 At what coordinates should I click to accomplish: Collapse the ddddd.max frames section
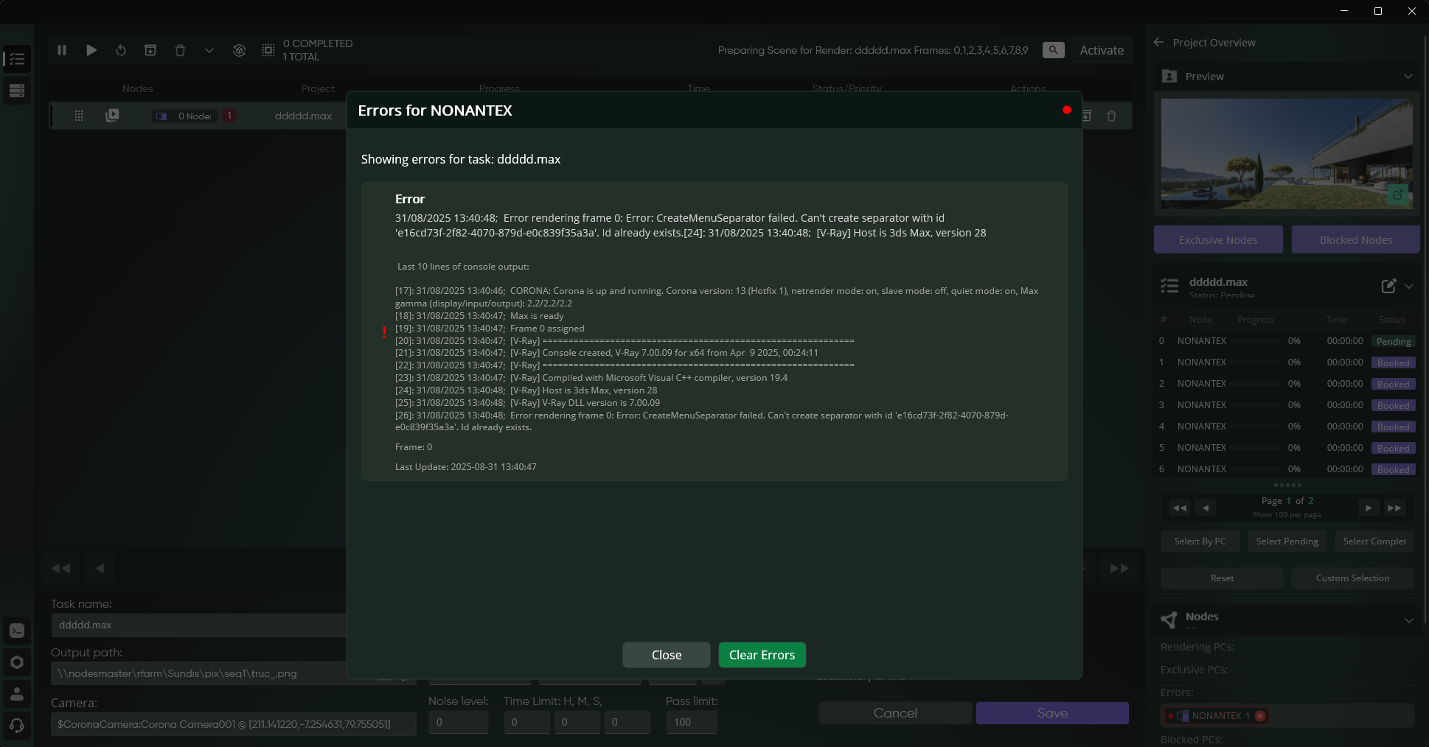[1409, 286]
